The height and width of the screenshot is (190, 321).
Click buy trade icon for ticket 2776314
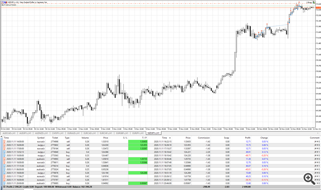tap(4, 166)
